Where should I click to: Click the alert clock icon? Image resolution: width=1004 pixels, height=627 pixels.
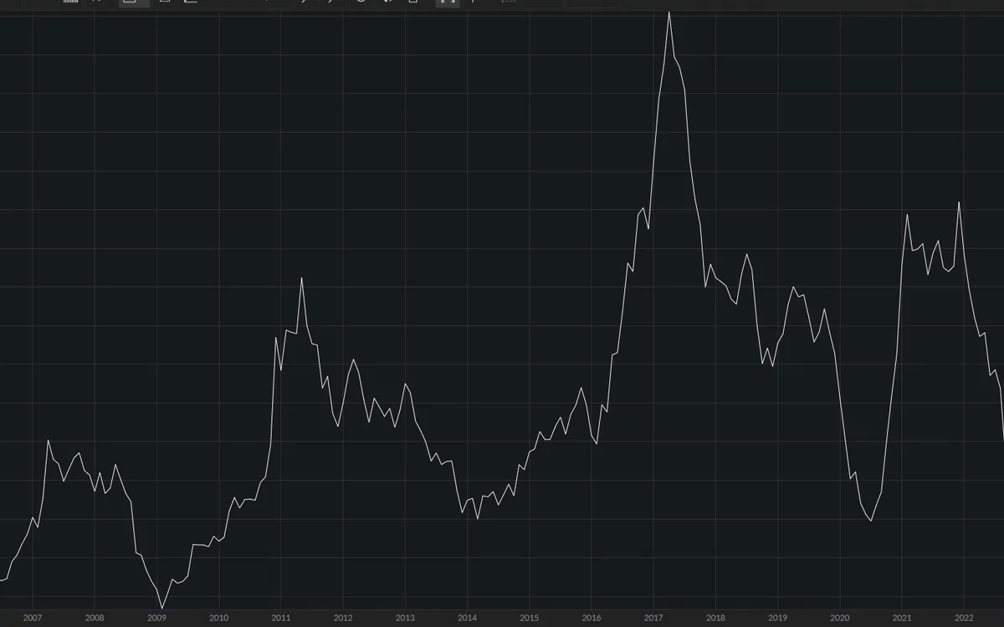360,3
